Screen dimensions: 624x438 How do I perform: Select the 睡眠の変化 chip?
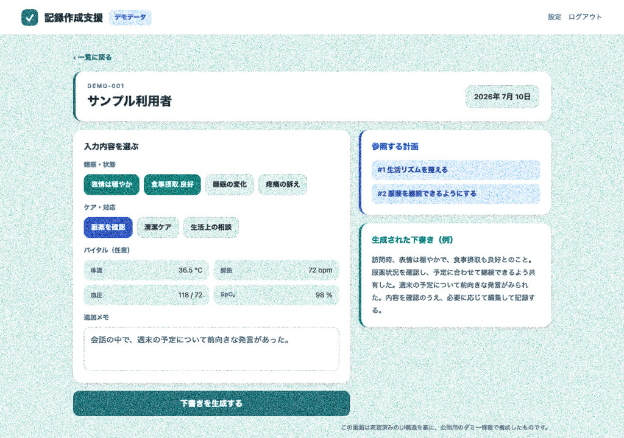click(x=230, y=184)
